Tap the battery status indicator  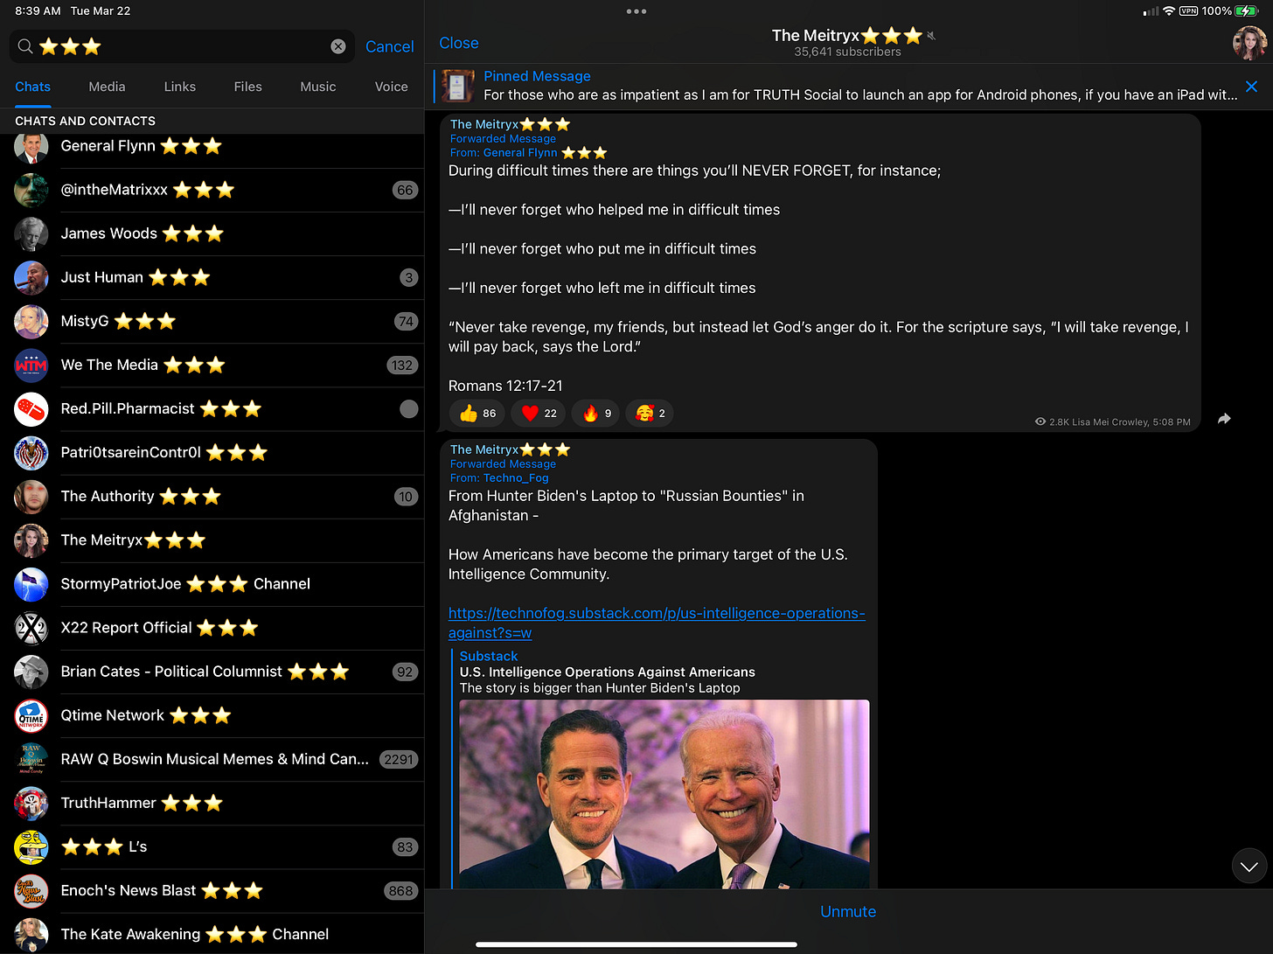(1246, 11)
